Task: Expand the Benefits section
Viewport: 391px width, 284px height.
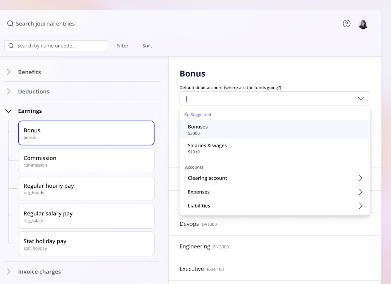Action: 9,72
